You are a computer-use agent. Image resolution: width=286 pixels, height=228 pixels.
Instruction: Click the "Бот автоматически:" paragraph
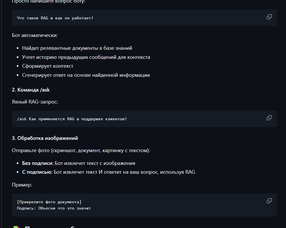pyautogui.click(x=35, y=35)
